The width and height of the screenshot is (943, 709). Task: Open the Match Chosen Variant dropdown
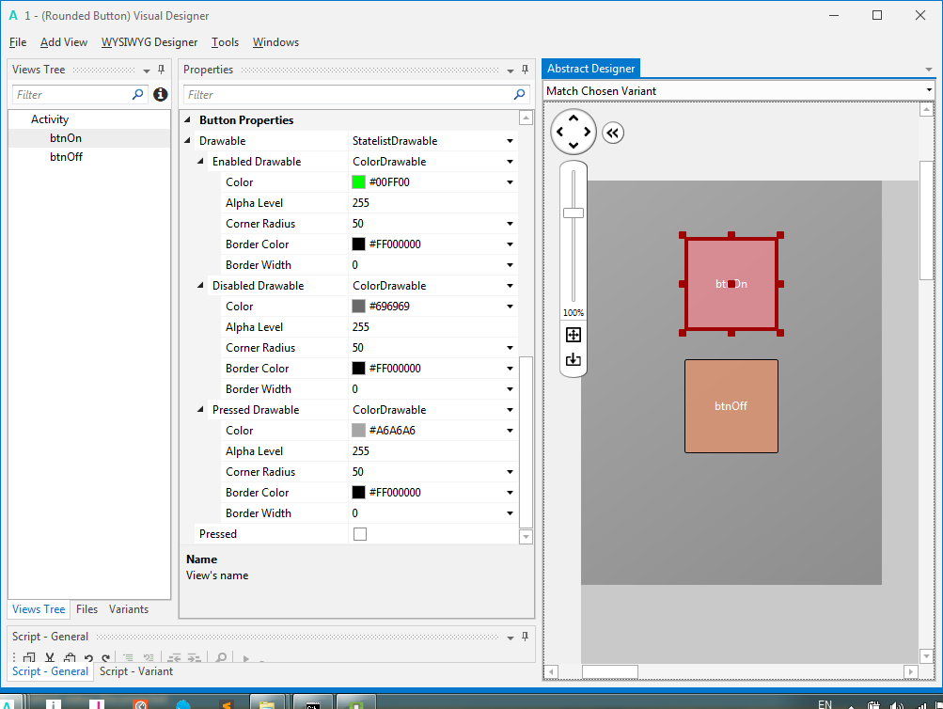tap(929, 90)
